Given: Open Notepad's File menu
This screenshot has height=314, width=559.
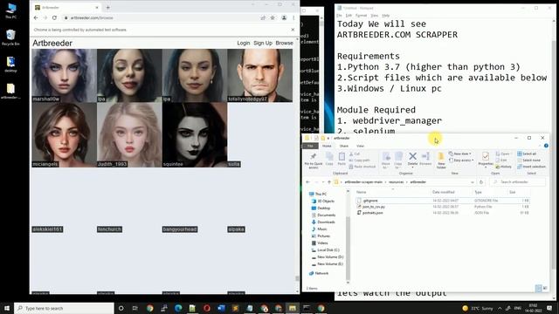Looking at the screenshot, I should pos(339,16).
